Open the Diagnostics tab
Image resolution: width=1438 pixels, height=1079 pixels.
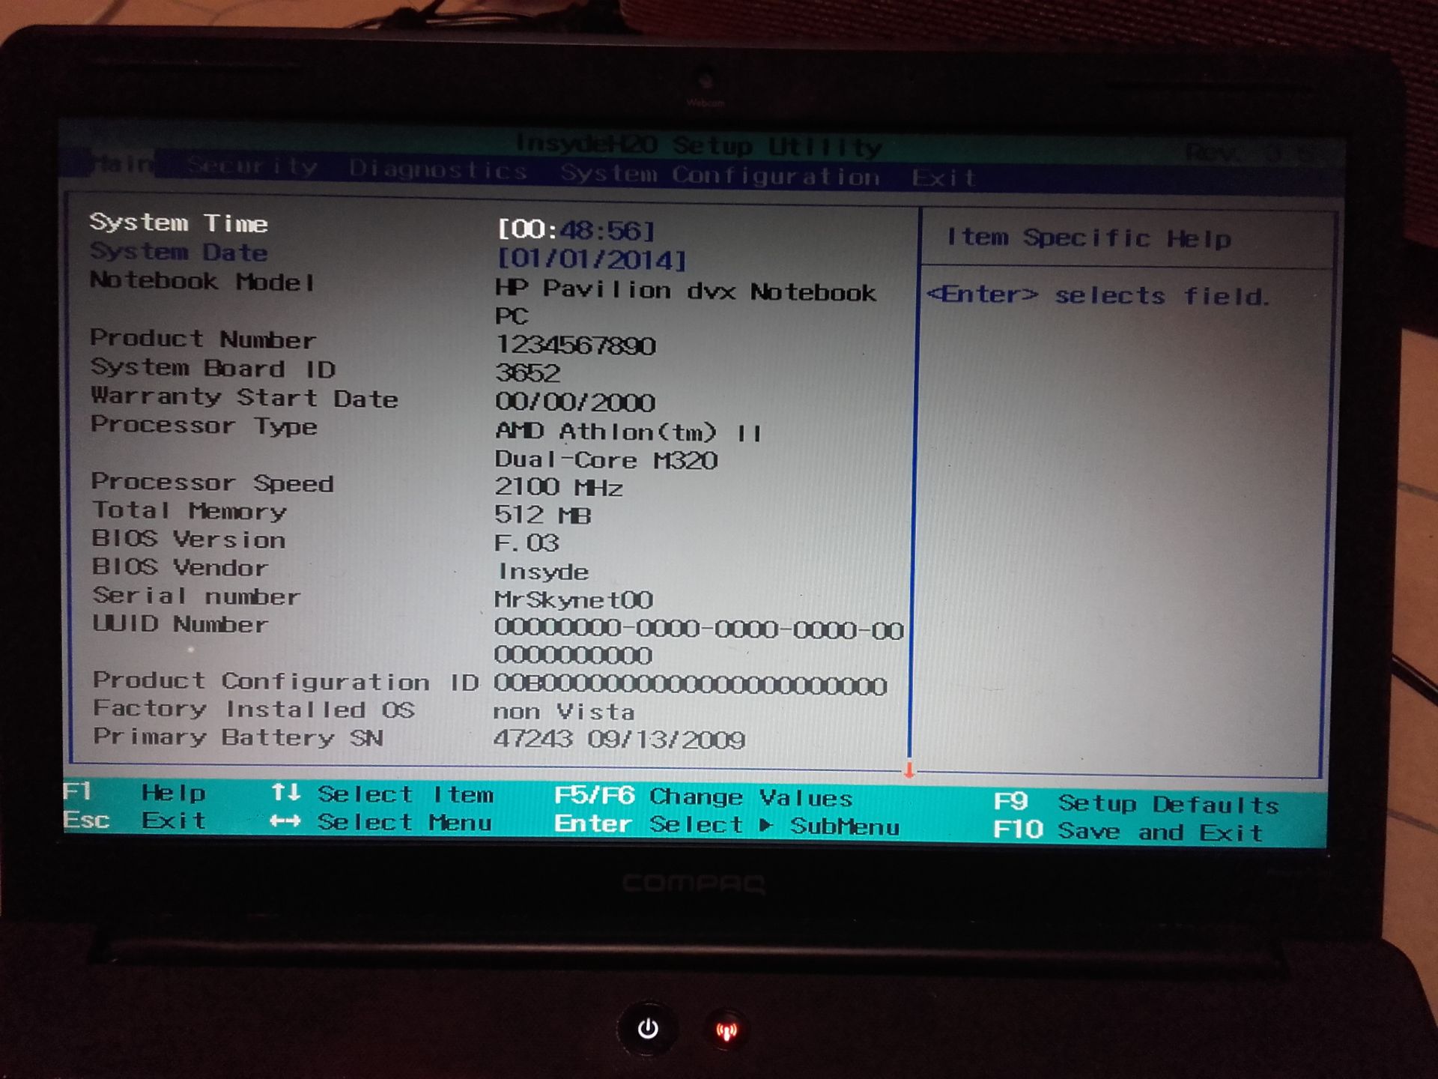[x=438, y=170]
